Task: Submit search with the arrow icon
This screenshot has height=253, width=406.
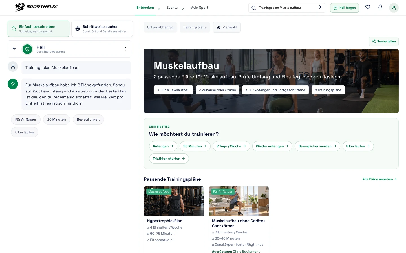Action: point(319,7)
